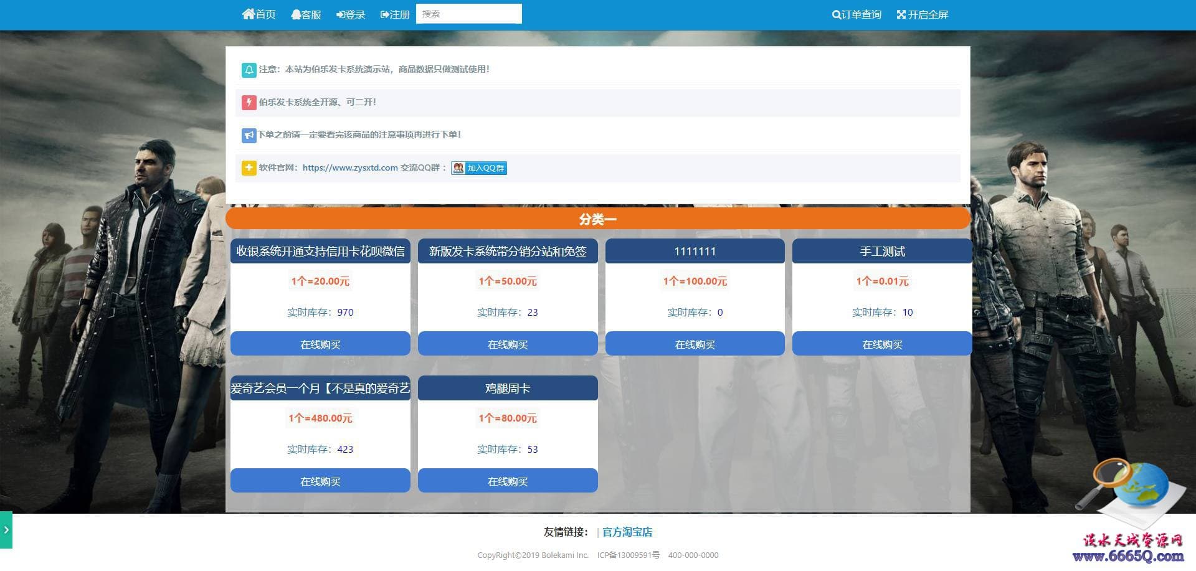Image resolution: width=1196 pixels, height=571 pixels.
Task: Click the 1个=100.00元 price
Action: [x=695, y=281]
